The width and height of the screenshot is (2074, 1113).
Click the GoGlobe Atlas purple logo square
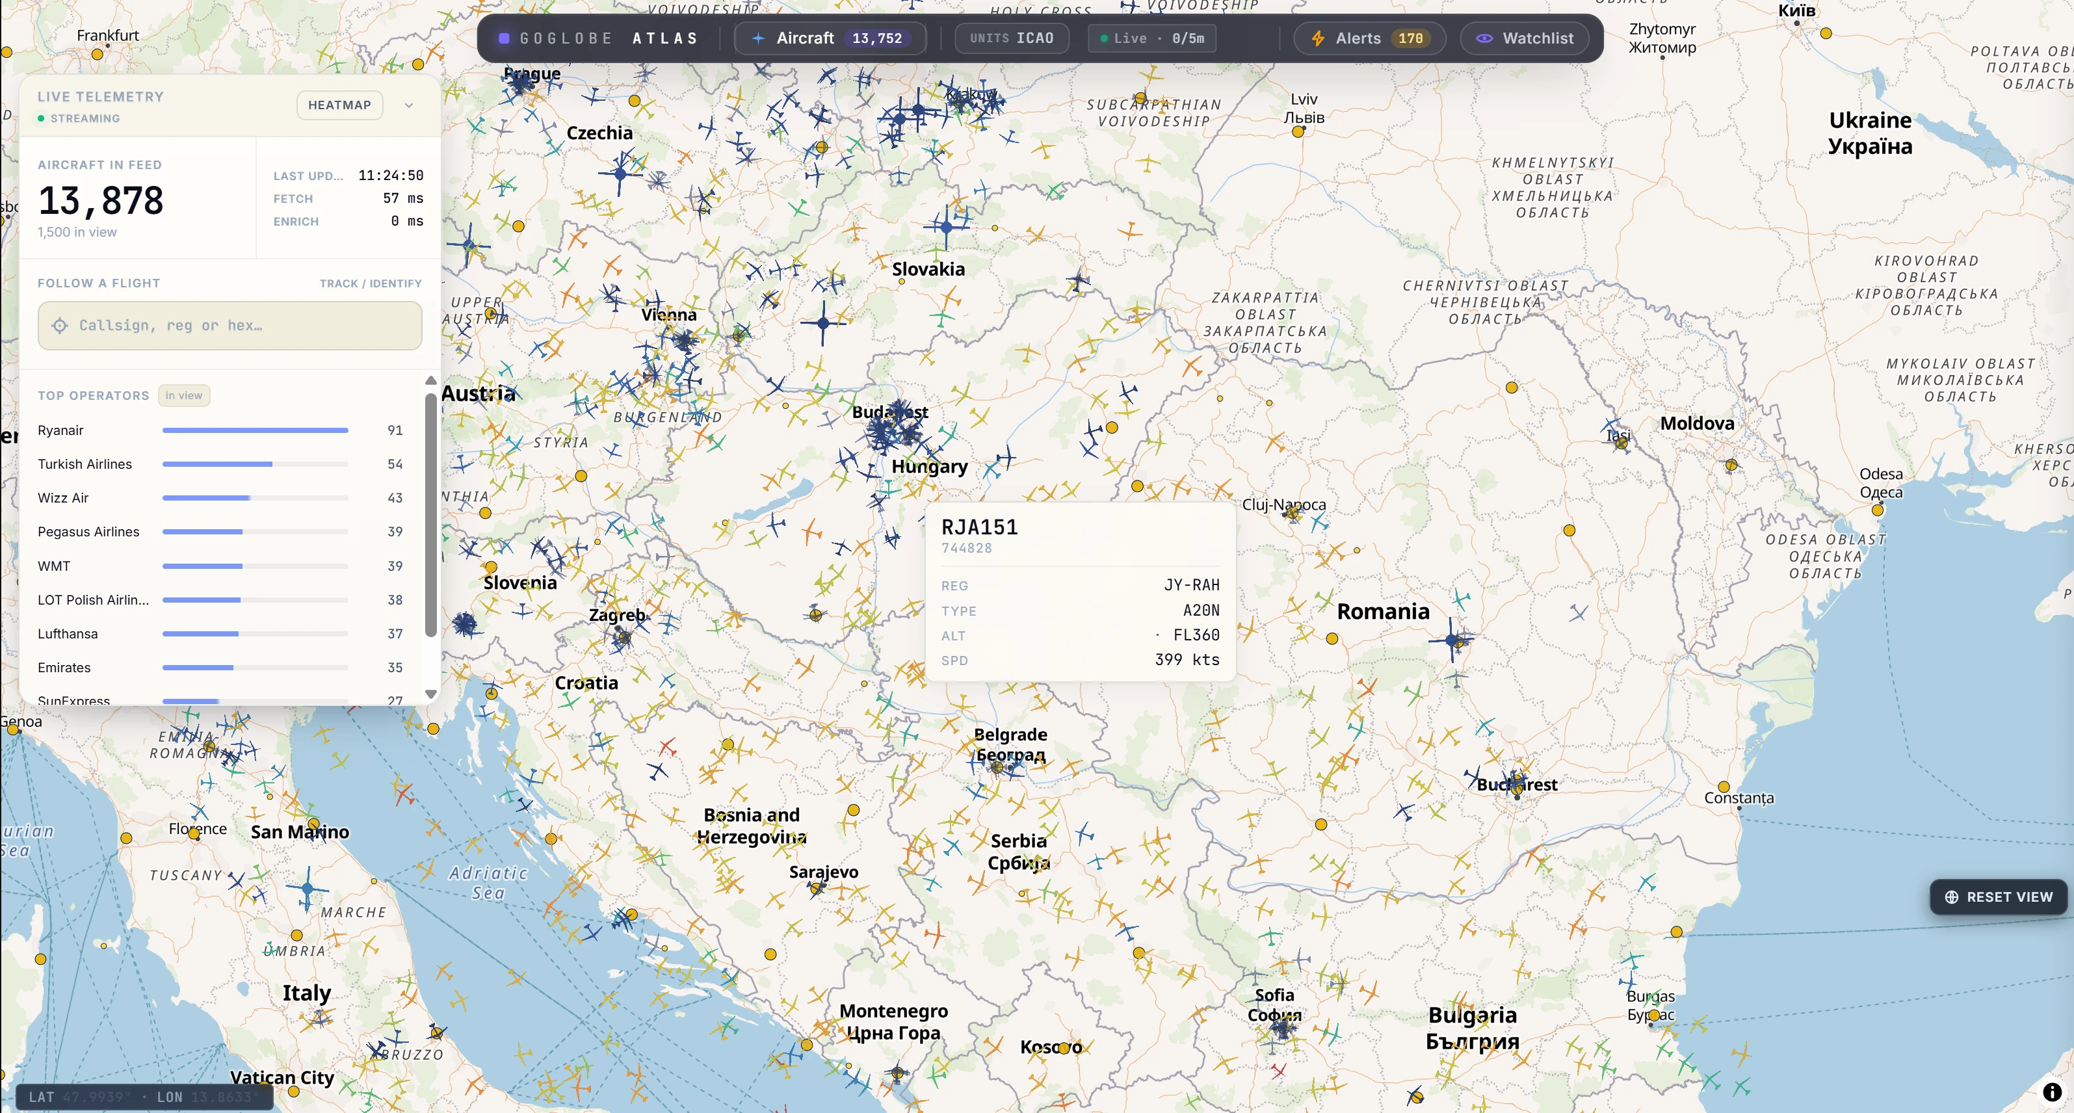tap(504, 38)
